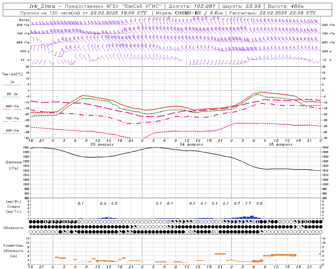Image resolution: width=336 pixels, height=269 pixels.
Task: Click the 'Рассчитано: 22.02.2025 22:39 UTC' timestamp
Action: (x=272, y=13)
